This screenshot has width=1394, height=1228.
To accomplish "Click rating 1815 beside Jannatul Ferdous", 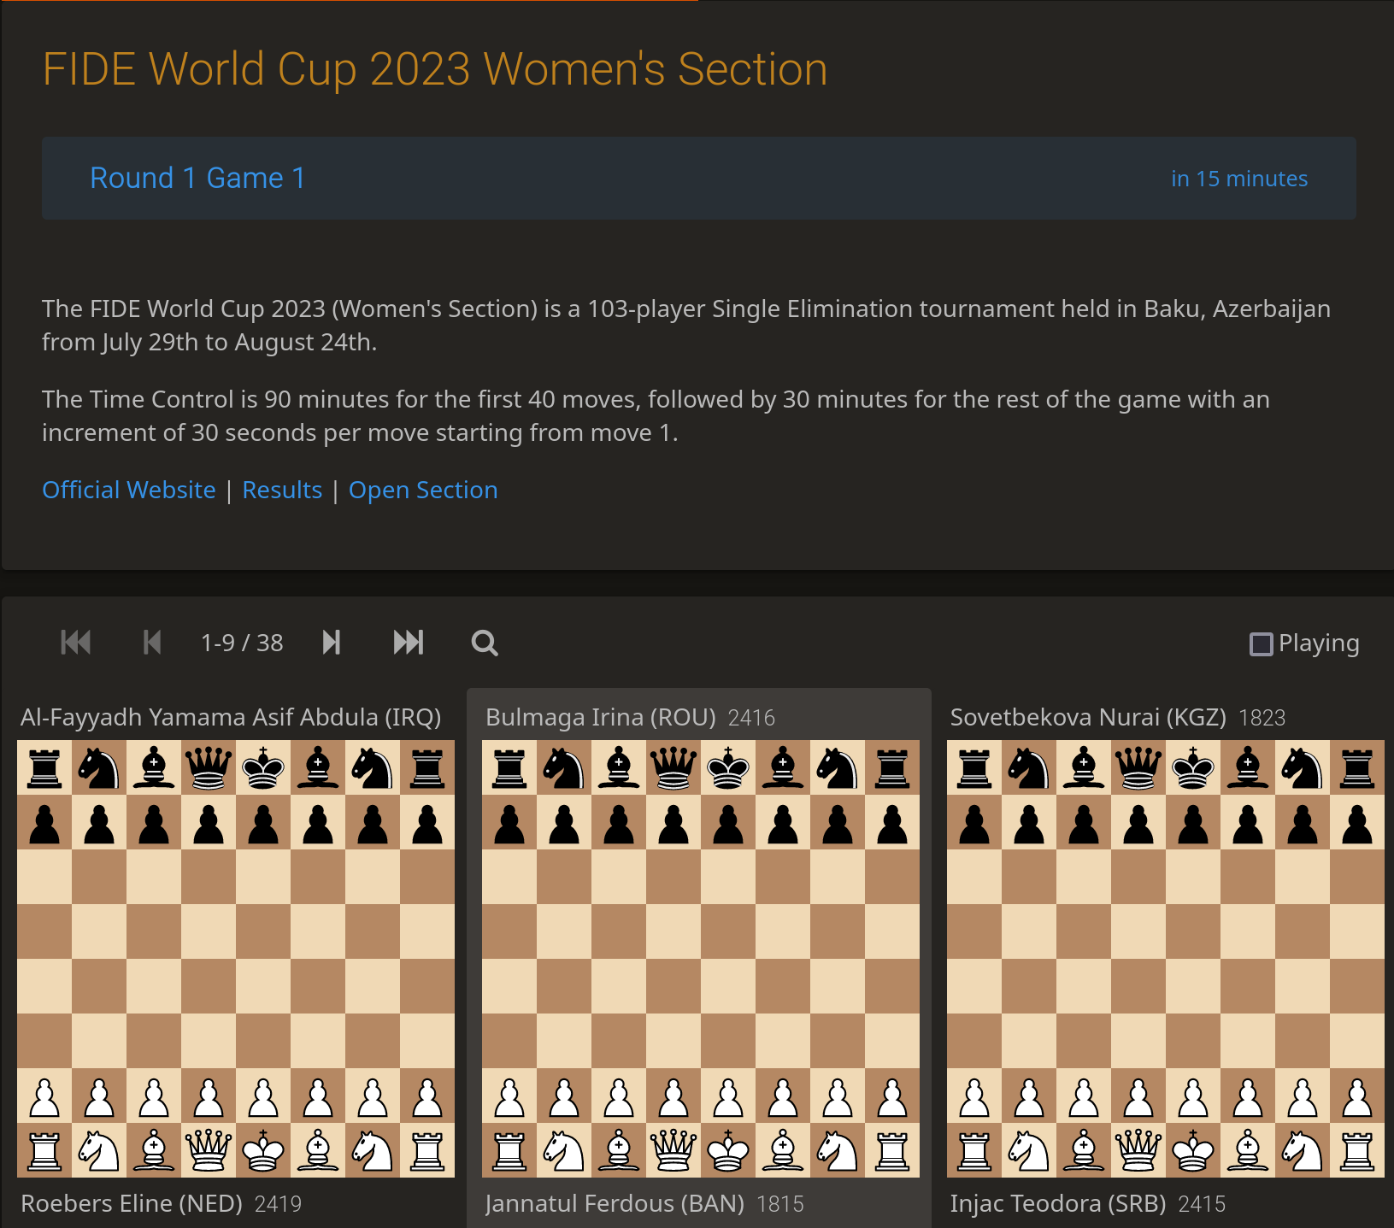I will (x=779, y=1204).
